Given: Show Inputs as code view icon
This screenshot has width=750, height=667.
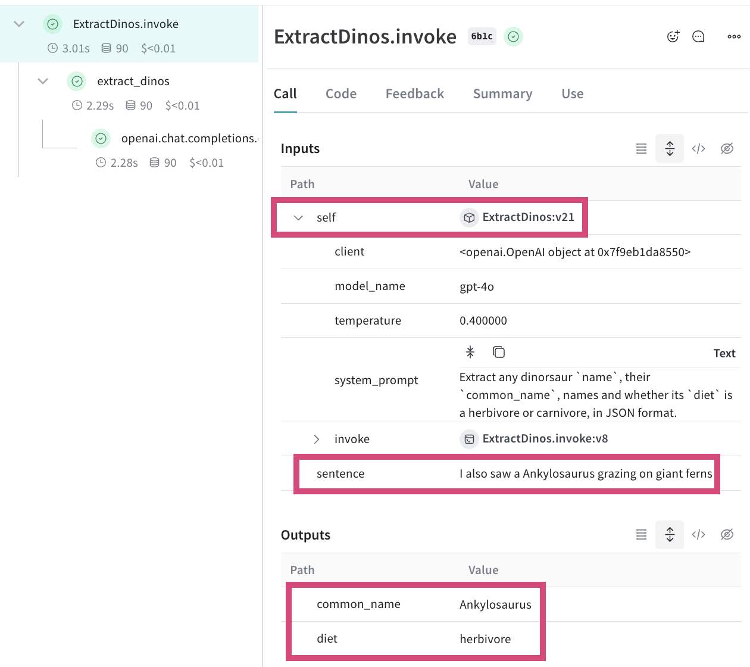Looking at the screenshot, I should [x=698, y=148].
